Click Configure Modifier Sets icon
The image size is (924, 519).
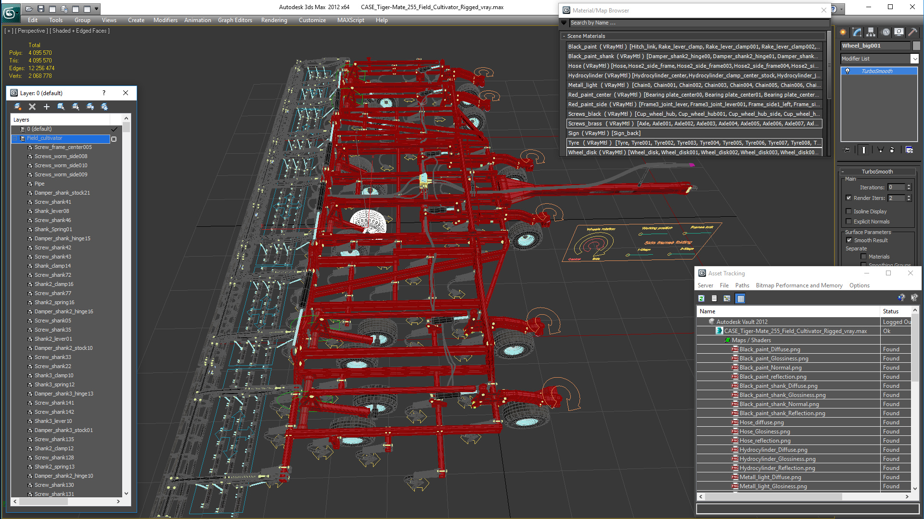click(909, 150)
